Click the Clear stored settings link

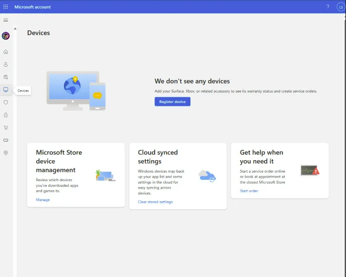pos(155,202)
